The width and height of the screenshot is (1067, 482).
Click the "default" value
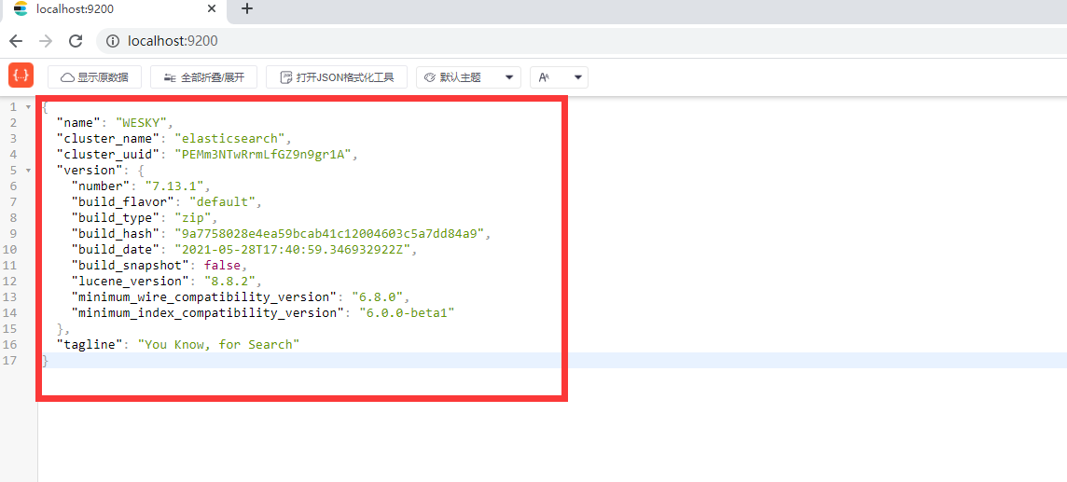[222, 202]
